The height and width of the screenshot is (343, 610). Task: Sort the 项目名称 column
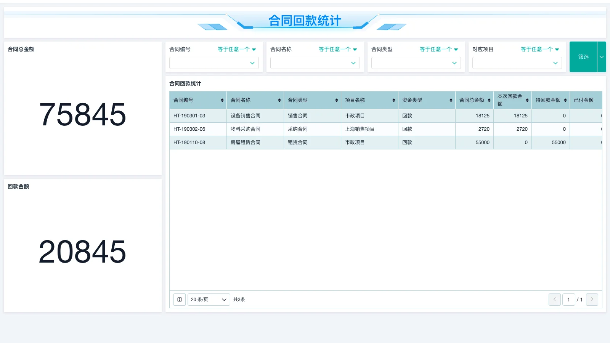click(394, 100)
